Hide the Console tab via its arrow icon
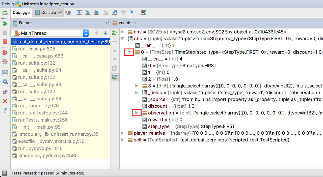 coord(60,12)
